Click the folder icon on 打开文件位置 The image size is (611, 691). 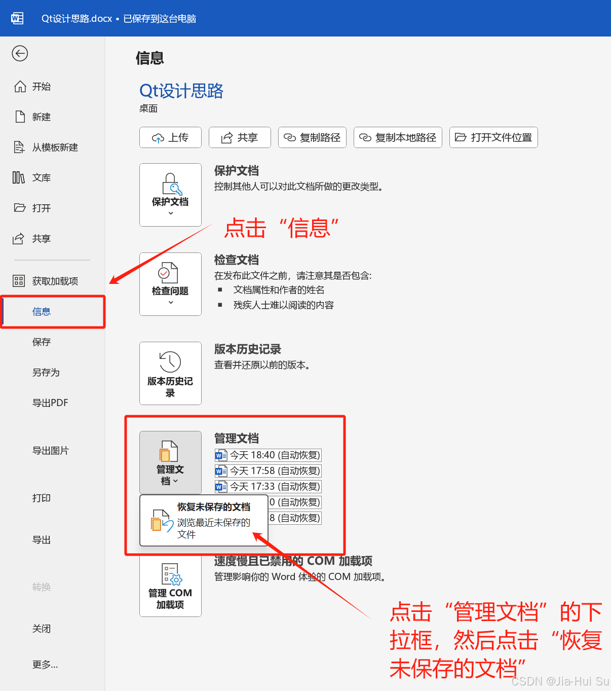[461, 137]
